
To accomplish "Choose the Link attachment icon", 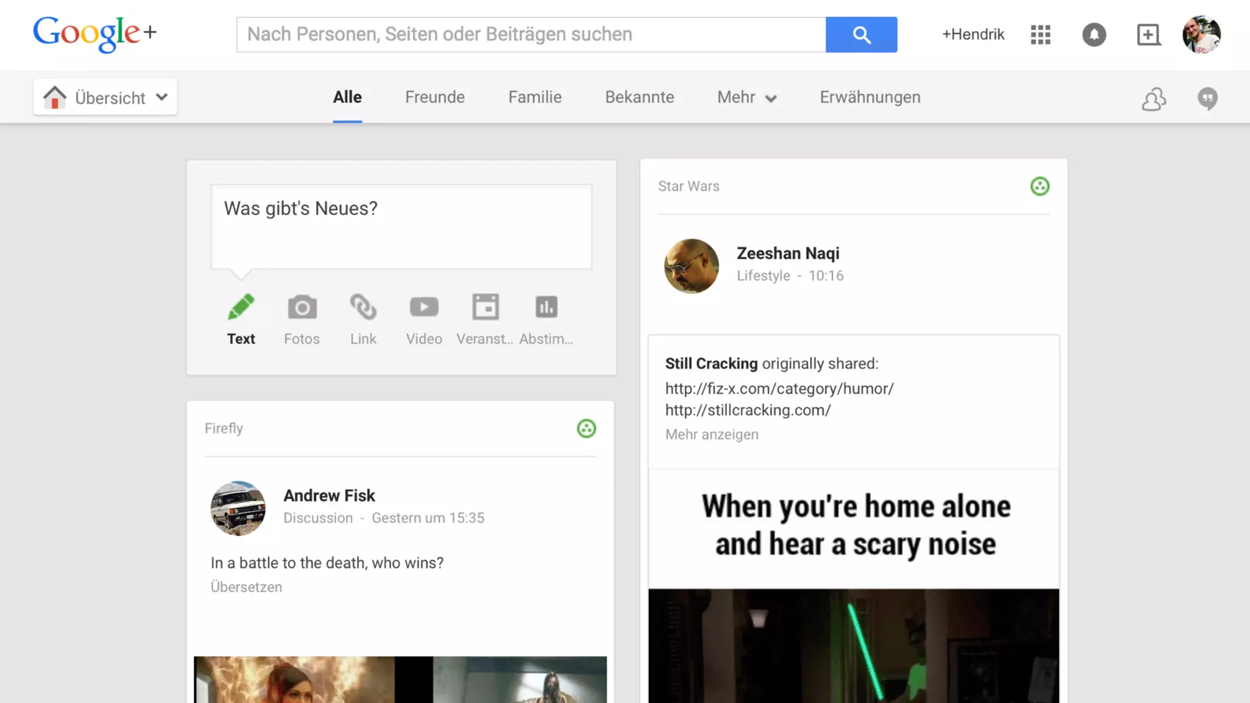I will coord(363,308).
